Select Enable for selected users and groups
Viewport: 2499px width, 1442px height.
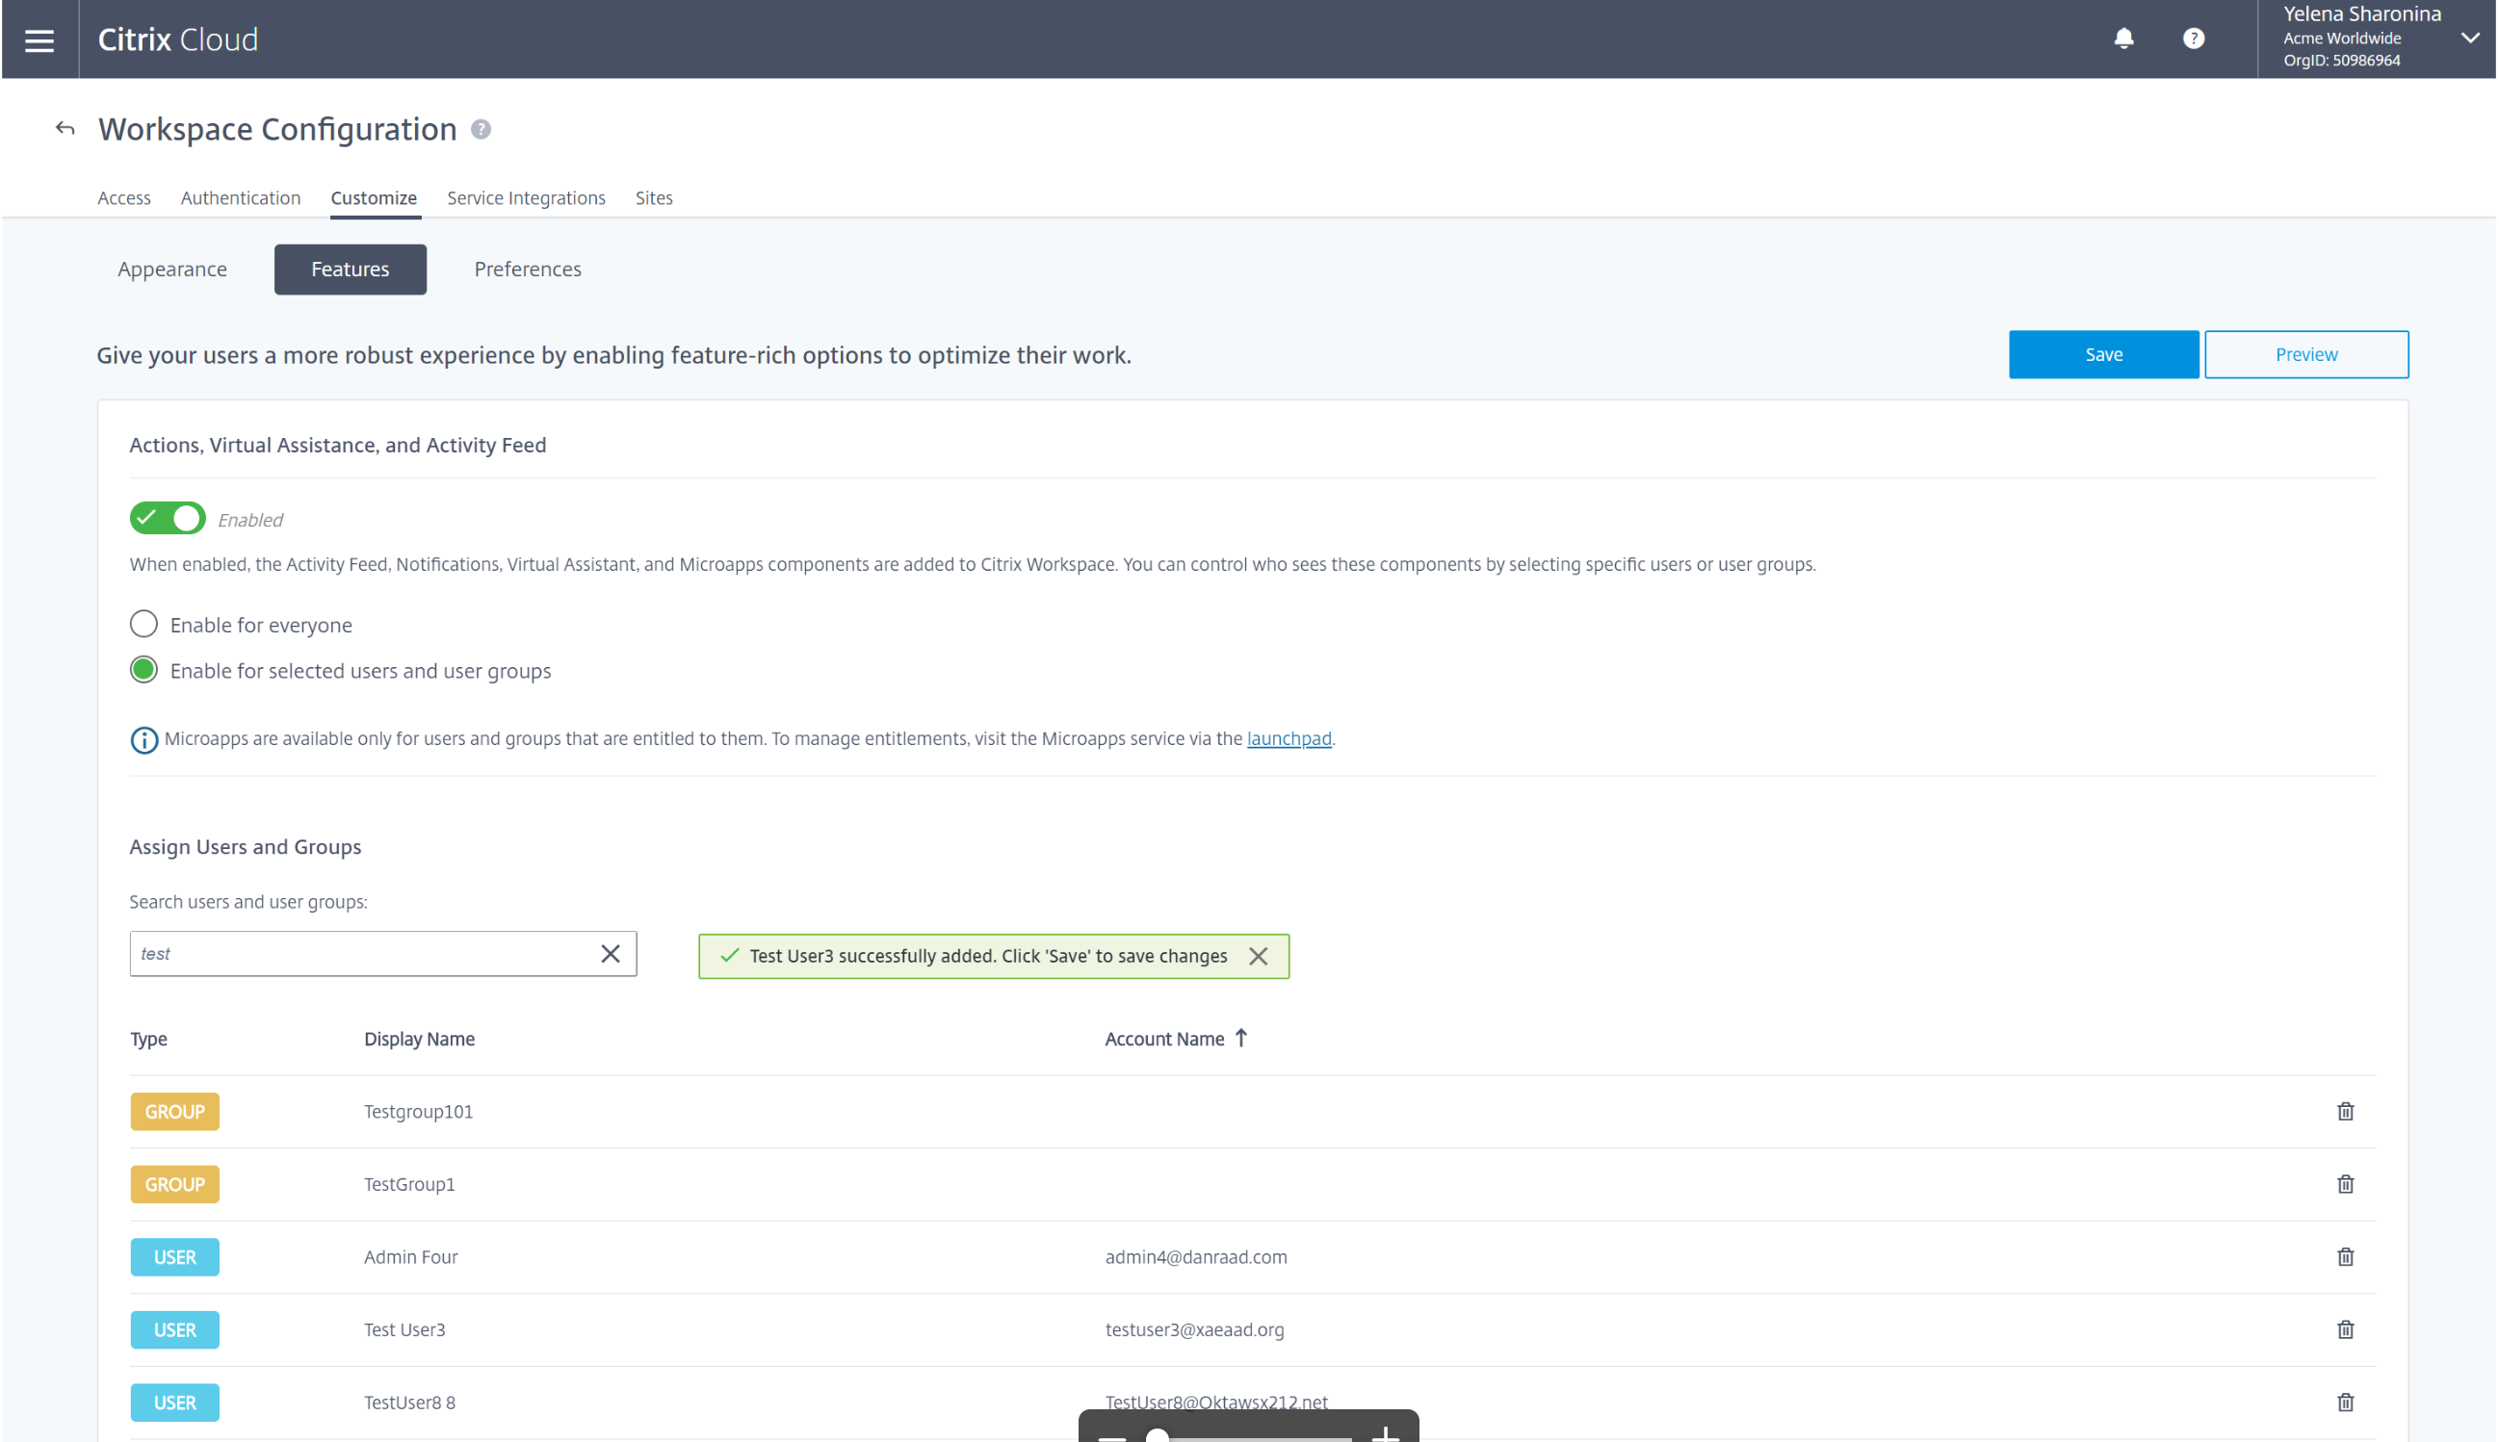click(x=143, y=671)
